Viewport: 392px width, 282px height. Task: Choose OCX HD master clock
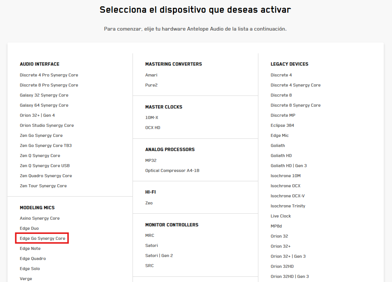(153, 128)
